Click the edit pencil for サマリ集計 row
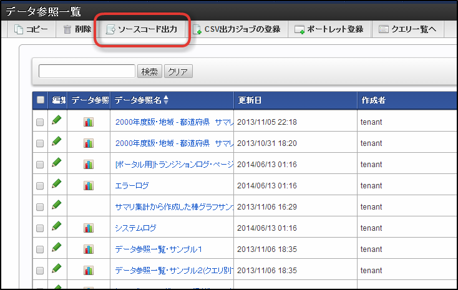 pyautogui.click(x=57, y=205)
